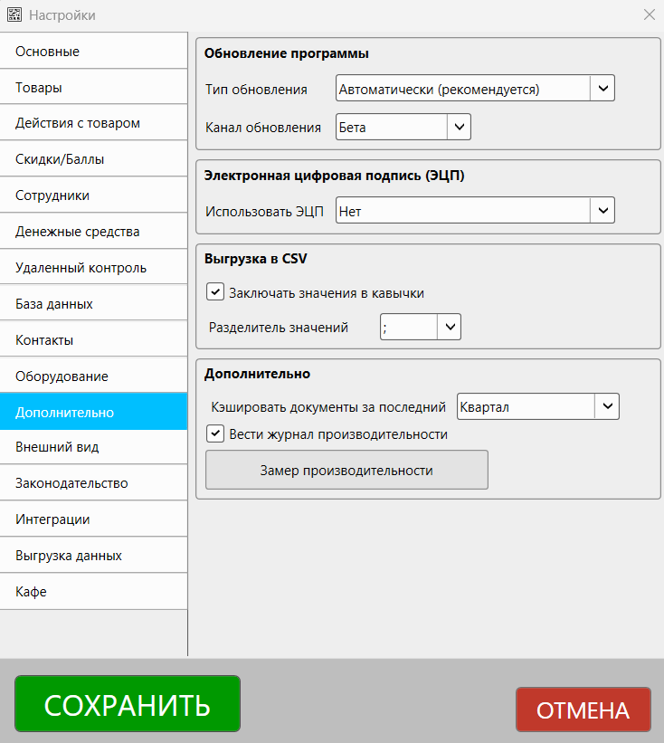This screenshot has width=664, height=743.
Task: Open the Сотрудники section
Action: [93, 195]
